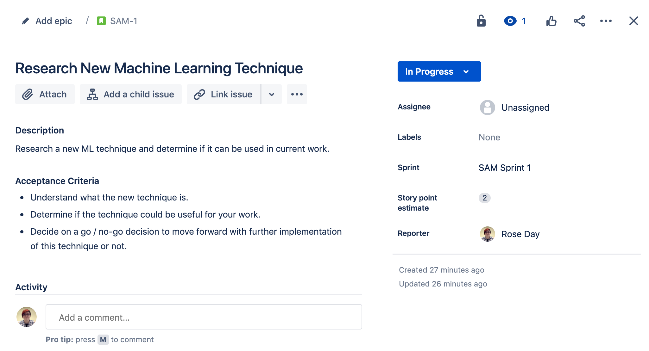Click the Add a comment field
Viewport: 649px width, 351px height.
[204, 317]
